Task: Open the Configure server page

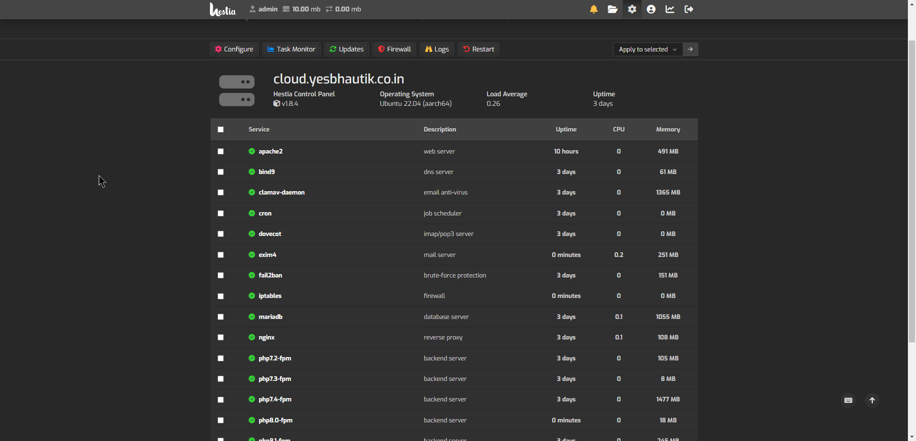Action: [x=234, y=49]
